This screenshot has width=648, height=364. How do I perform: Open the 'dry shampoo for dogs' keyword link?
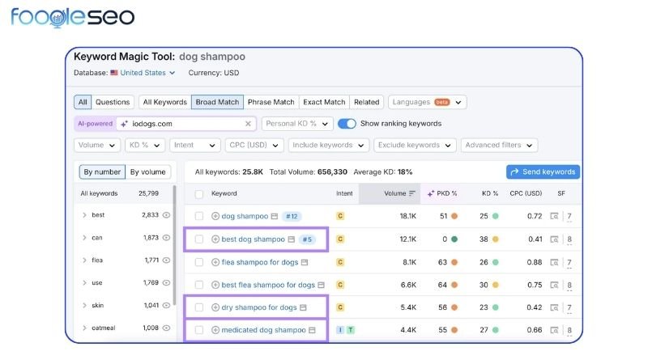click(x=258, y=307)
